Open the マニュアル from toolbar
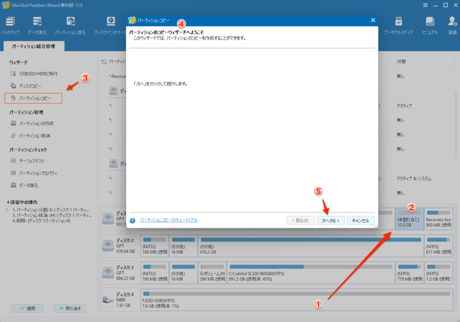The width and height of the screenshot is (460, 322). tap(429, 25)
